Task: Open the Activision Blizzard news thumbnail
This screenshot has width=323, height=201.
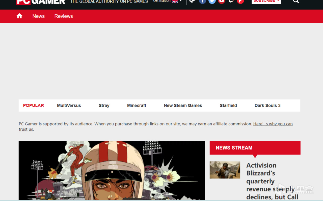Action: click(225, 170)
